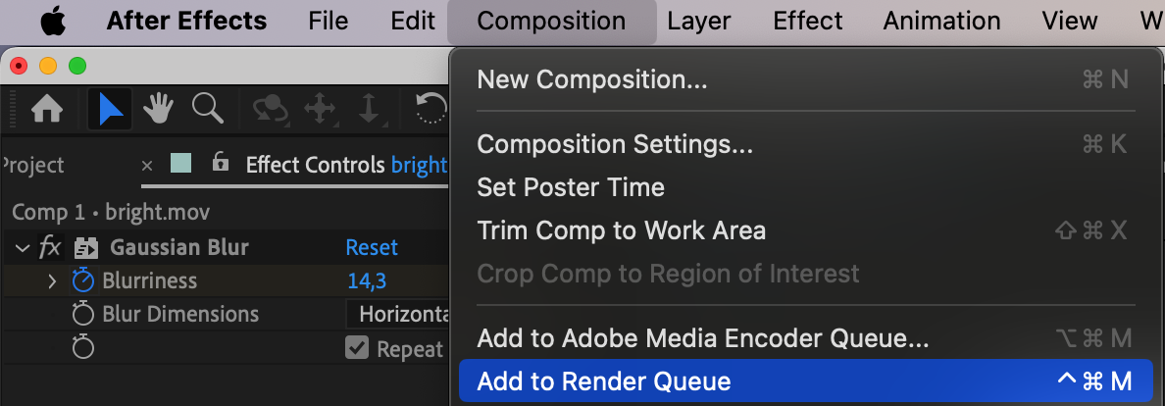
Task: Toggle the Repeat Edge Pixels checkbox
Action: (357, 347)
